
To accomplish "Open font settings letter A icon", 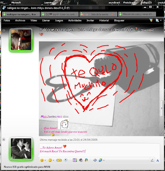I will point(157,160).
